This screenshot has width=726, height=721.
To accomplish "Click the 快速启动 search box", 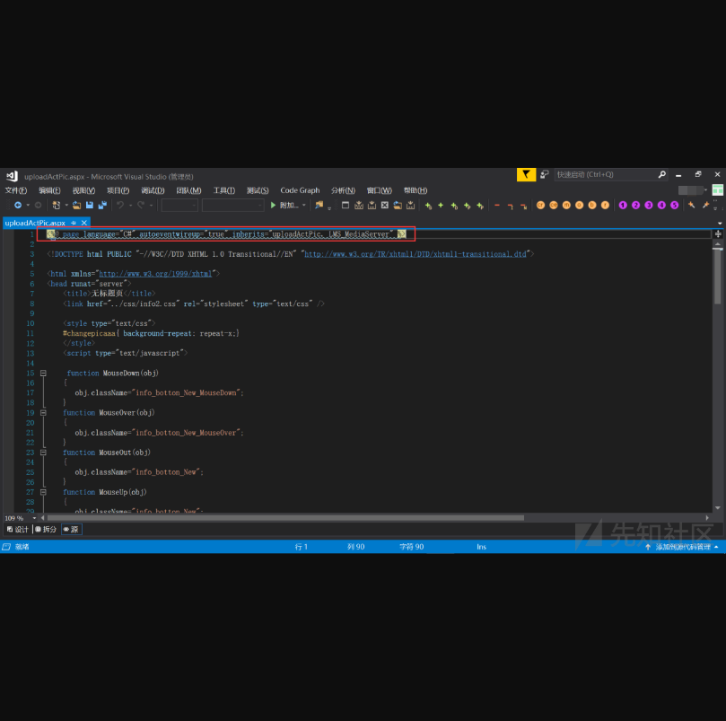I will coord(606,175).
